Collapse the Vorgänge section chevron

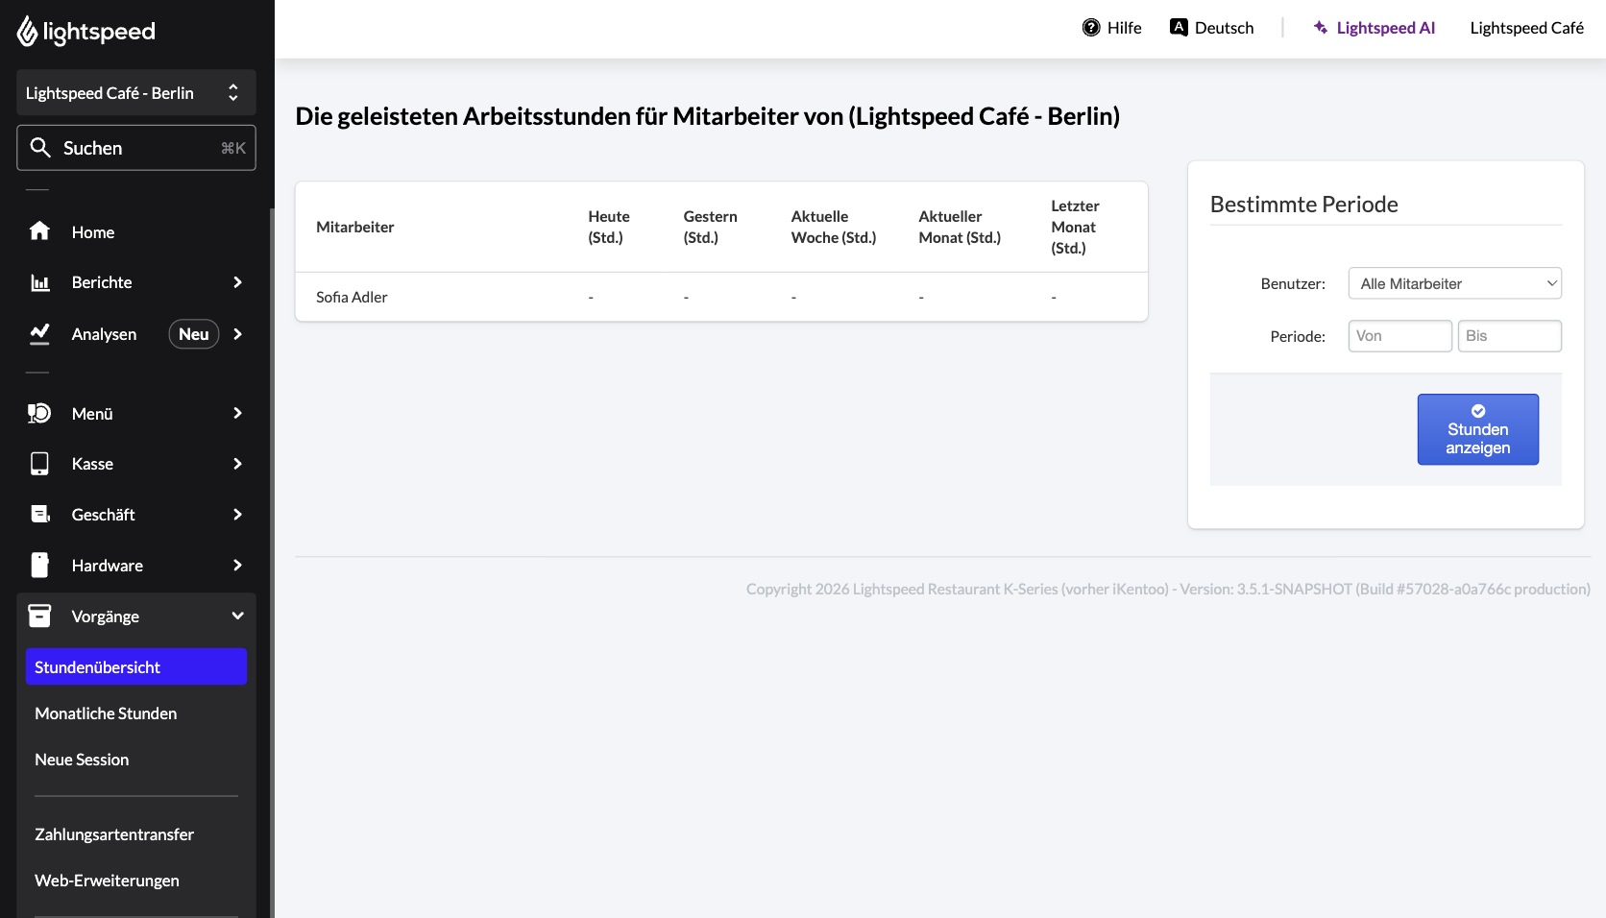[x=237, y=616]
